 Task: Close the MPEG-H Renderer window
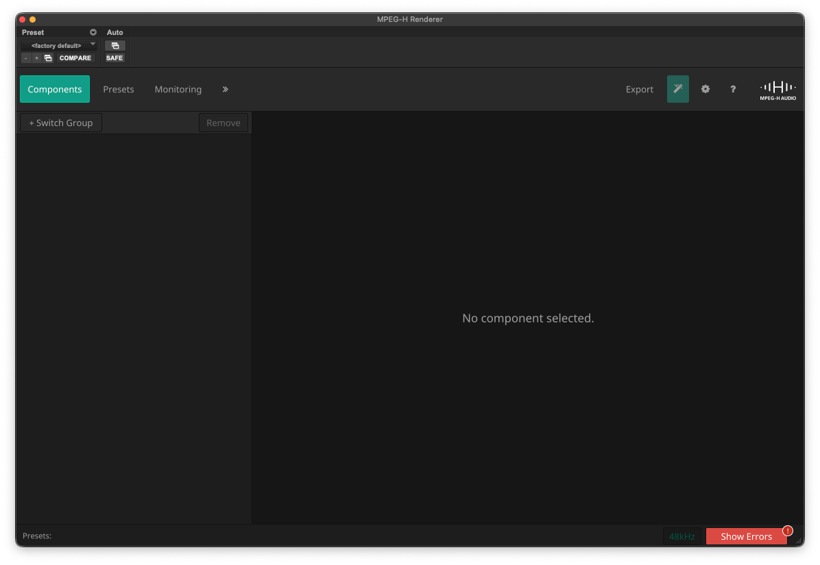click(23, 19)
